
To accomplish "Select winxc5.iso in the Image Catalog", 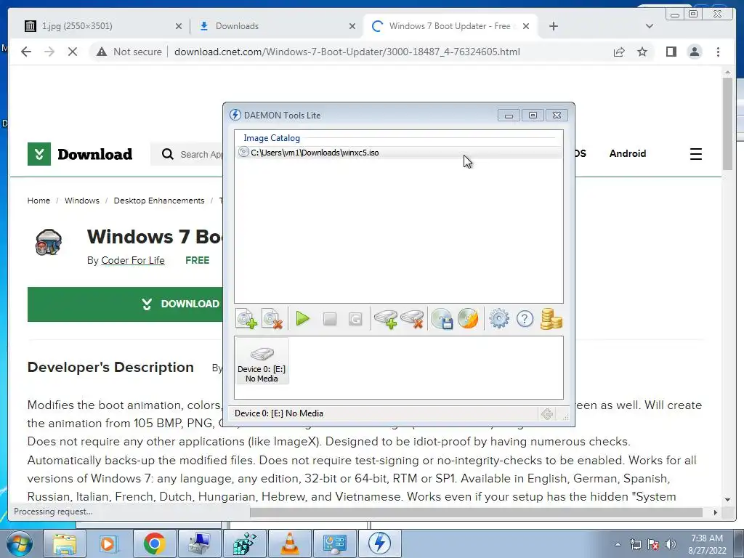I will [399, 153].
